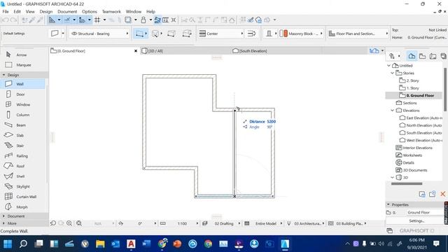This screenshot has height=252, width=448.
Task: Select the Beam tool
Action: point(23,125)
